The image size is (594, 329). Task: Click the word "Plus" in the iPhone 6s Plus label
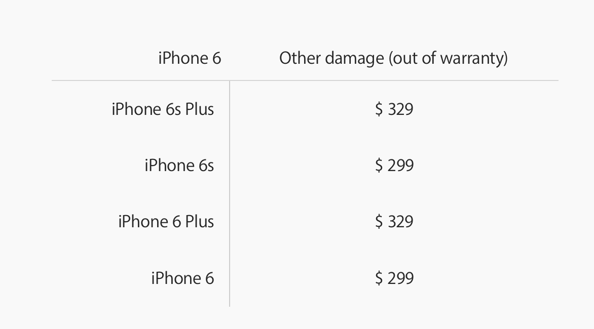(200, 109)
